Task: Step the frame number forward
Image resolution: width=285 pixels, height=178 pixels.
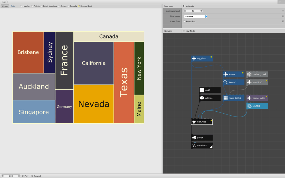Action: pyautogui.click(x=19, y=176)
